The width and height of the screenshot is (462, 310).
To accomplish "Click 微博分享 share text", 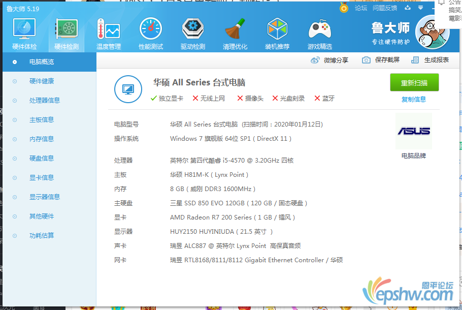I will [x=336, y=60].
